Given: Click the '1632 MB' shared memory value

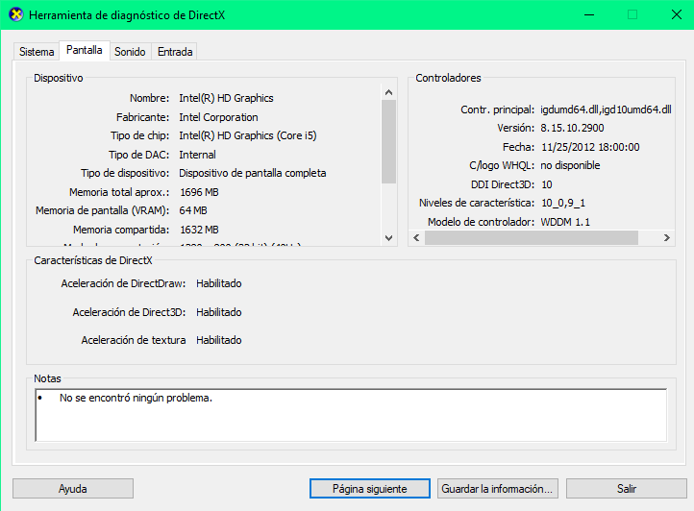Looking at the screenshot, I should 199,231.
